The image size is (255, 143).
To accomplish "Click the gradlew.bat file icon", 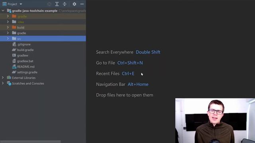I will (14, 61).
